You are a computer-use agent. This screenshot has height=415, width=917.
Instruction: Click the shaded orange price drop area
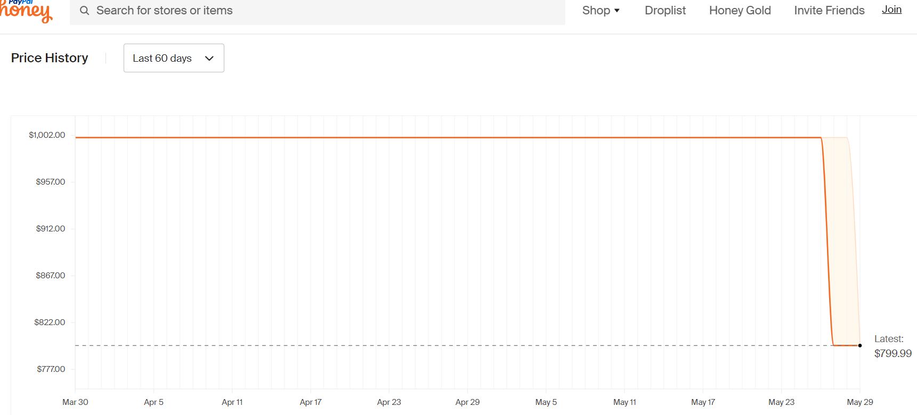point(843,239)
